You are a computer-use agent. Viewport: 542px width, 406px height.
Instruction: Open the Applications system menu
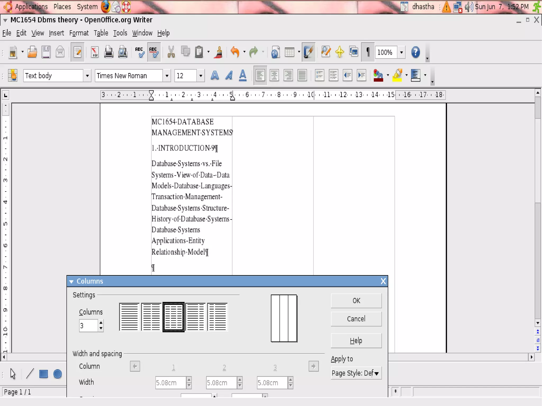click(x=31, y=7)
